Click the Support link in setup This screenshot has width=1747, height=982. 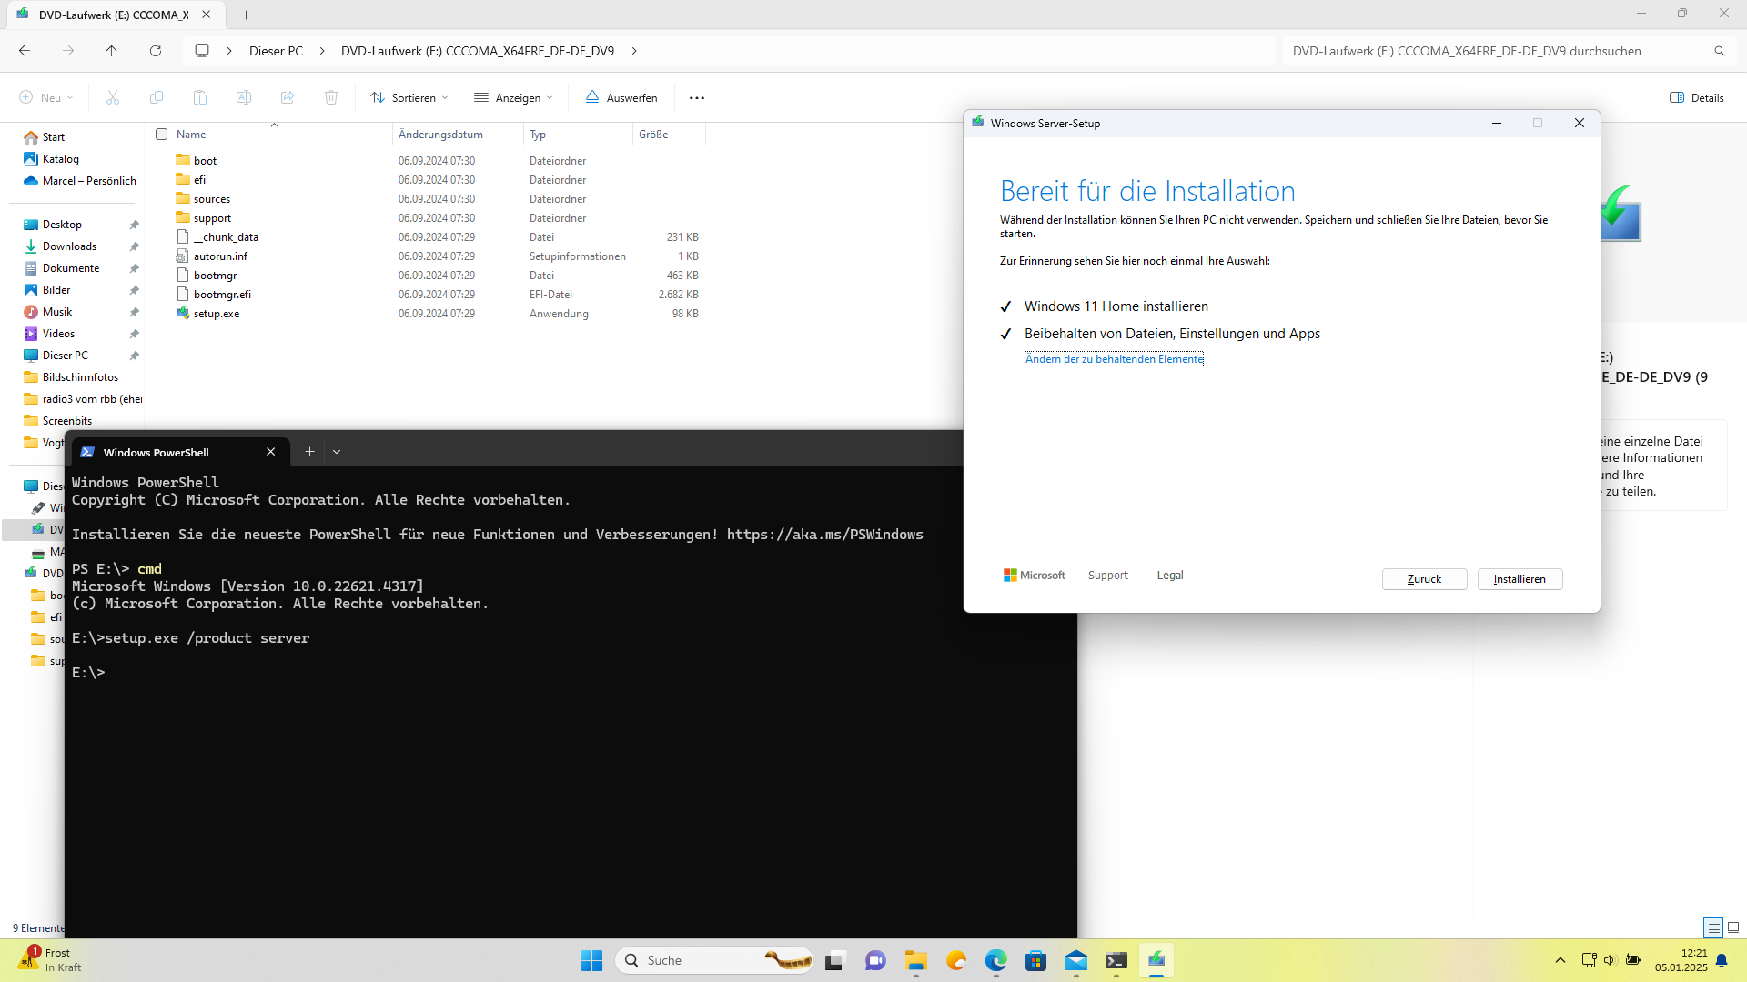pos(1107,576)
